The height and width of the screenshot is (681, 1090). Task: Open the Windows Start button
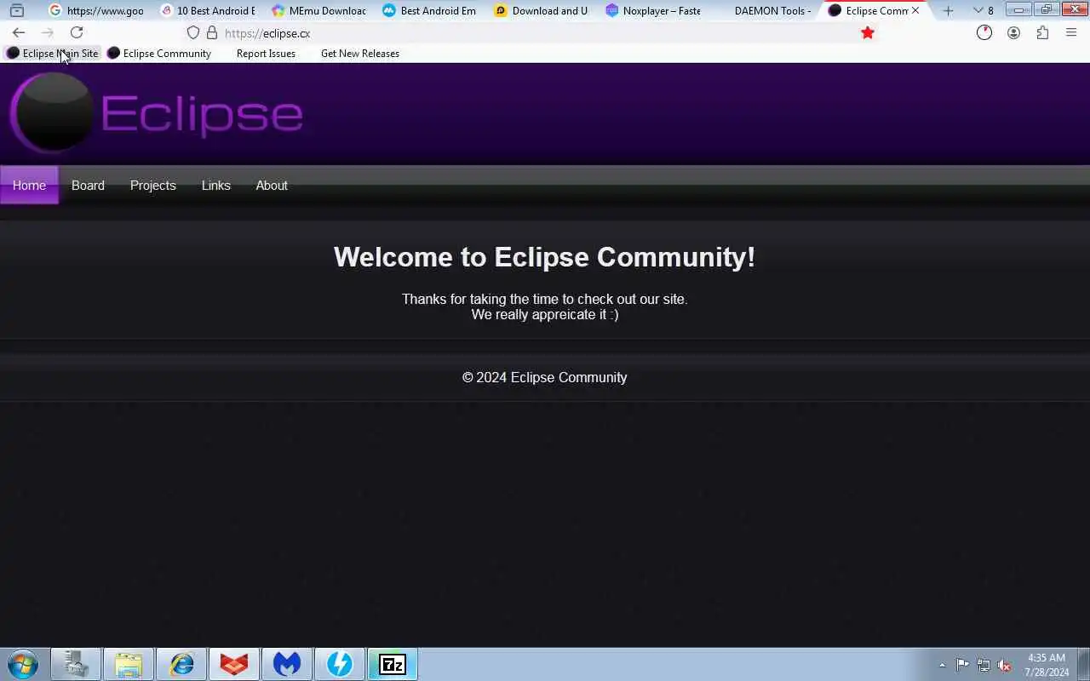(x=23, y=664)
